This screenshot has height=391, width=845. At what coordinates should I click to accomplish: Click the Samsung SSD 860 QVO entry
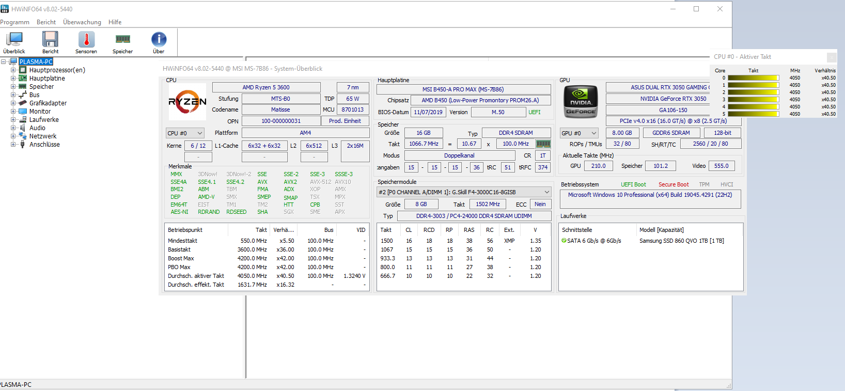click(682, 241)
